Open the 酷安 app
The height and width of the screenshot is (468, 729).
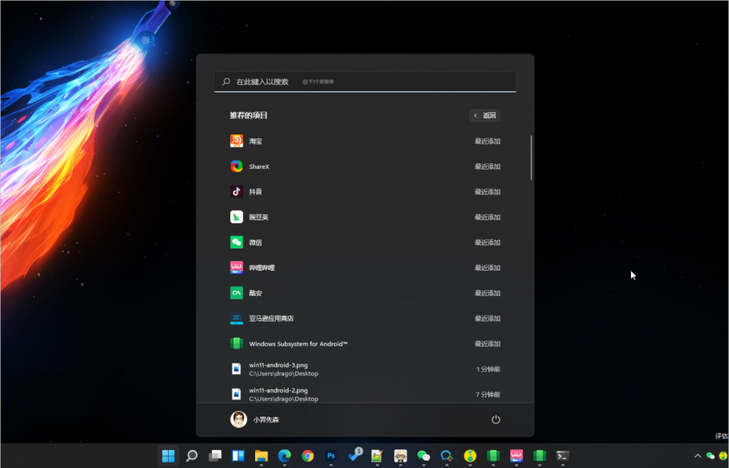(x=255, y=293)
